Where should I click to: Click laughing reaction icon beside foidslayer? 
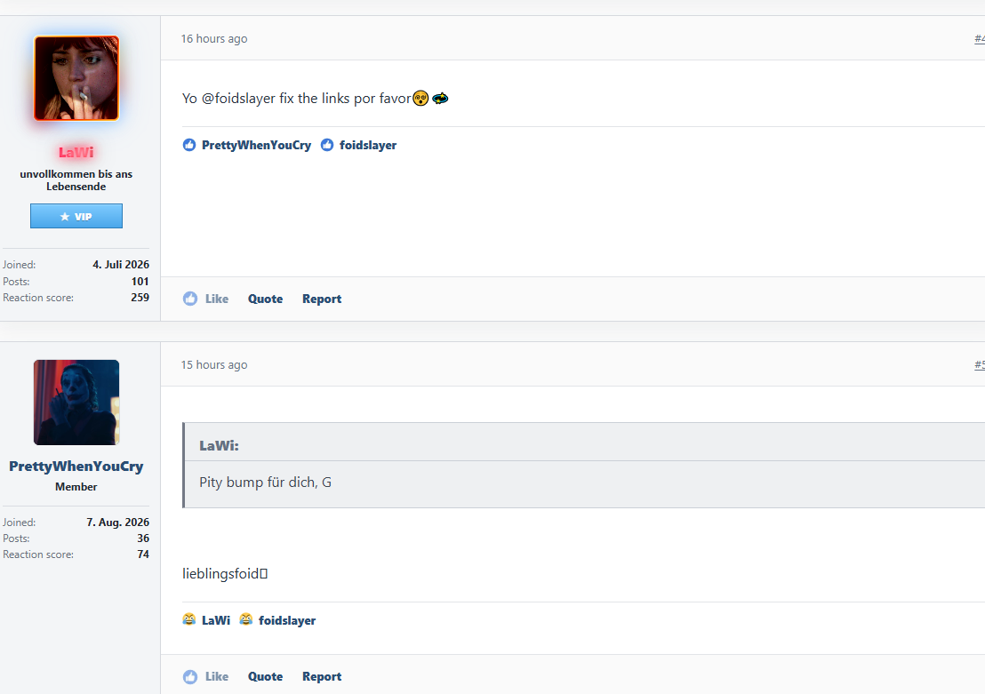246,619
